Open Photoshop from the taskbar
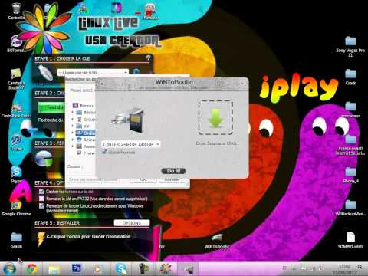 point(76,269)
